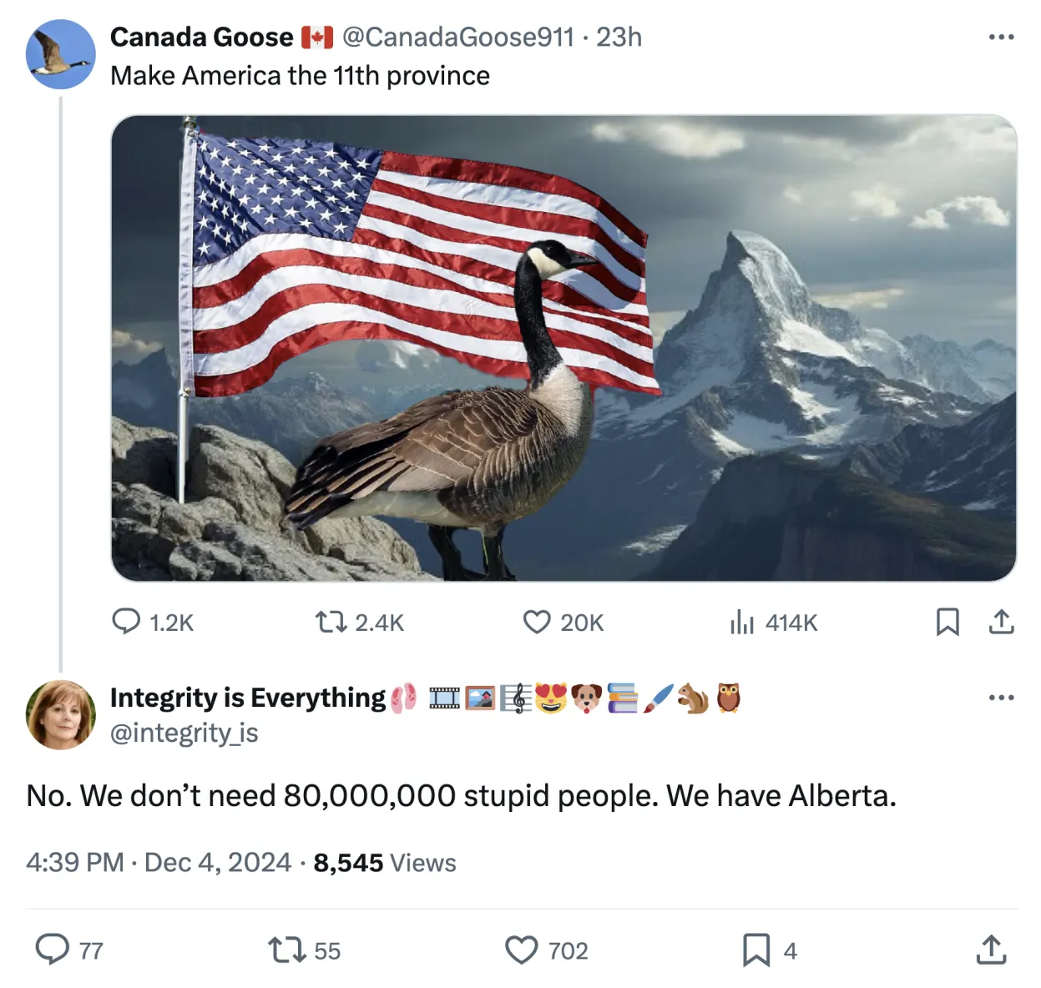Open more options for Integrity is Everything reply
1041x988 pixels.
point(1001,697)
